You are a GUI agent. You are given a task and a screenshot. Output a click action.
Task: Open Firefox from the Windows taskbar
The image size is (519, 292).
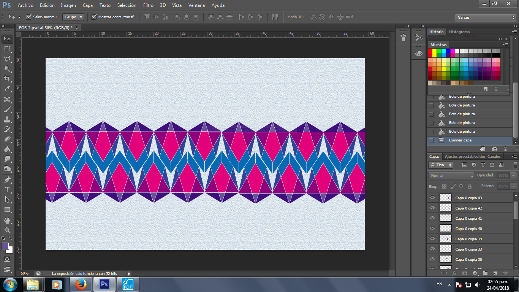81,284
